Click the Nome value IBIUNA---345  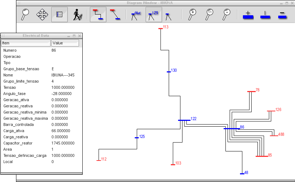coord(63,75)
